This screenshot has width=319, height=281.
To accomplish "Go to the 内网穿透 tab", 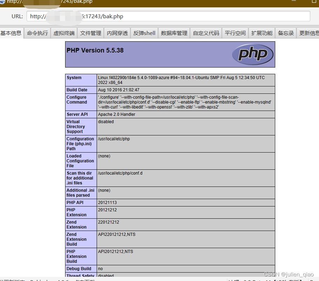I will pyautogui.click(x=117, y=33).
